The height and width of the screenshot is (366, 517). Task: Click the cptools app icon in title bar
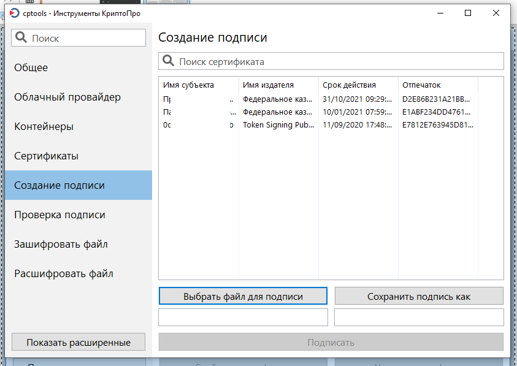coord(15,12)
